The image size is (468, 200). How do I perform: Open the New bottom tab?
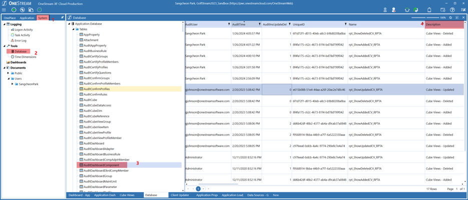275,195
